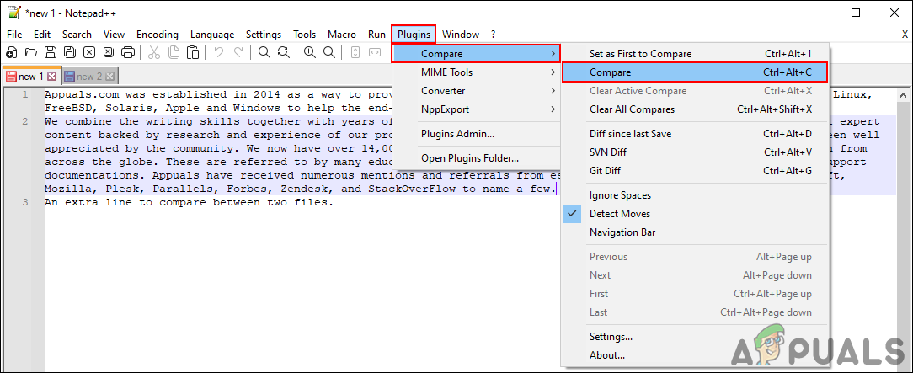Click the Print toolbar icon

click(x=128, y=53)
